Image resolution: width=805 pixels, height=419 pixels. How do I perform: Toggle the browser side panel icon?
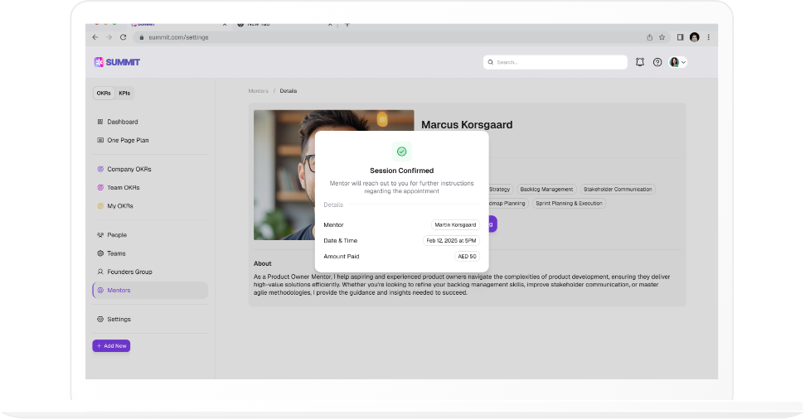(681, 37)
